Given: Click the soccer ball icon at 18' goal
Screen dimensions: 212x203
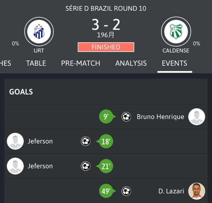Looking at the screenshot, I should click(x=85, y=141).
